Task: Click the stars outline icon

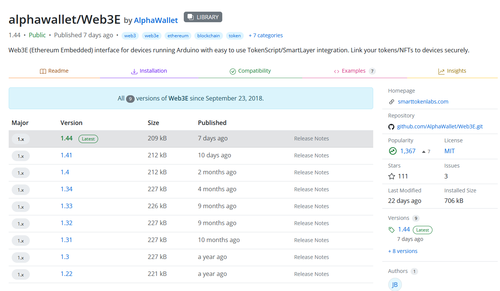Action: pyautogui.click(x=392, y=176)
